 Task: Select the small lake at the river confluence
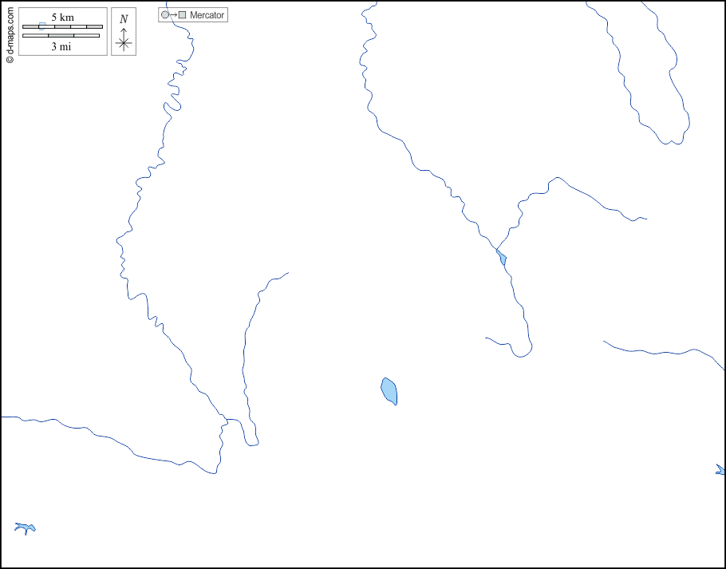pyautogui.click(x=502, y=258)
